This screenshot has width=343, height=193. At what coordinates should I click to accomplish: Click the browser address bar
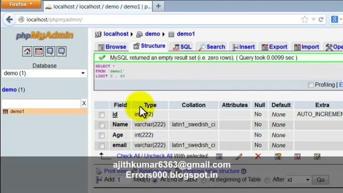pyautogui.click(x=162, y=20)
